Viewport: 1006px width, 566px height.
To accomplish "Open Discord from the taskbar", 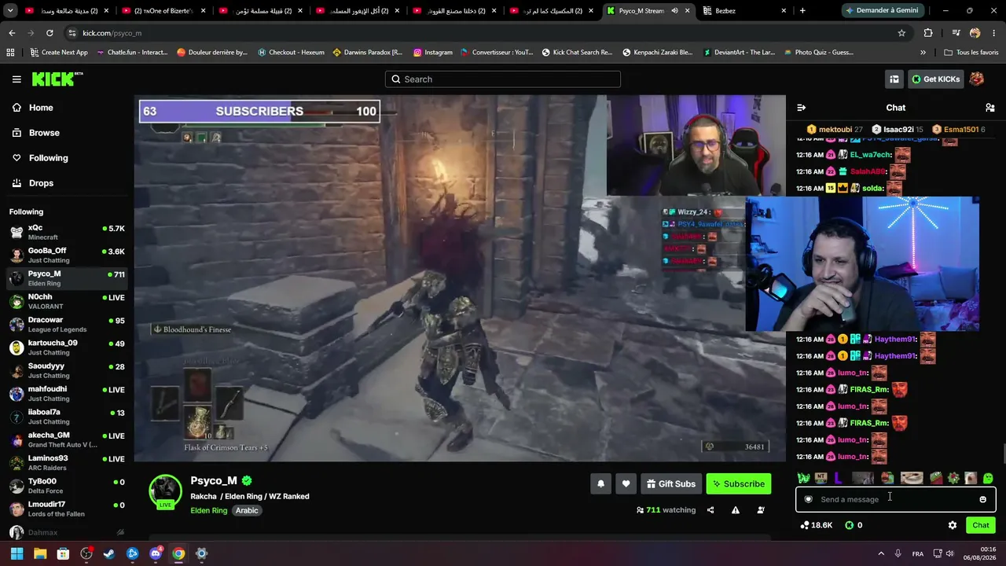I will click(156, 553).
